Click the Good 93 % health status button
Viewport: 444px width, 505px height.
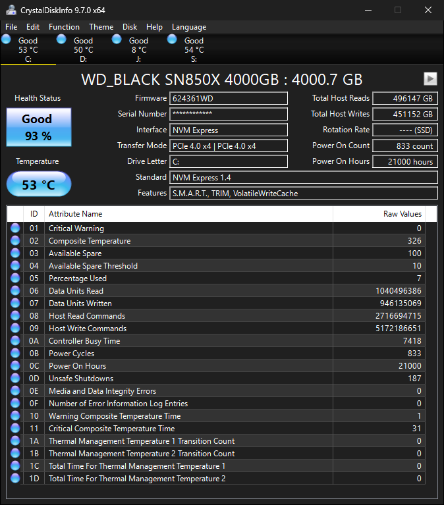pos(39,127)
